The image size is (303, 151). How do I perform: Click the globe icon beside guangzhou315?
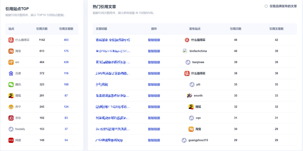[184, 140]
